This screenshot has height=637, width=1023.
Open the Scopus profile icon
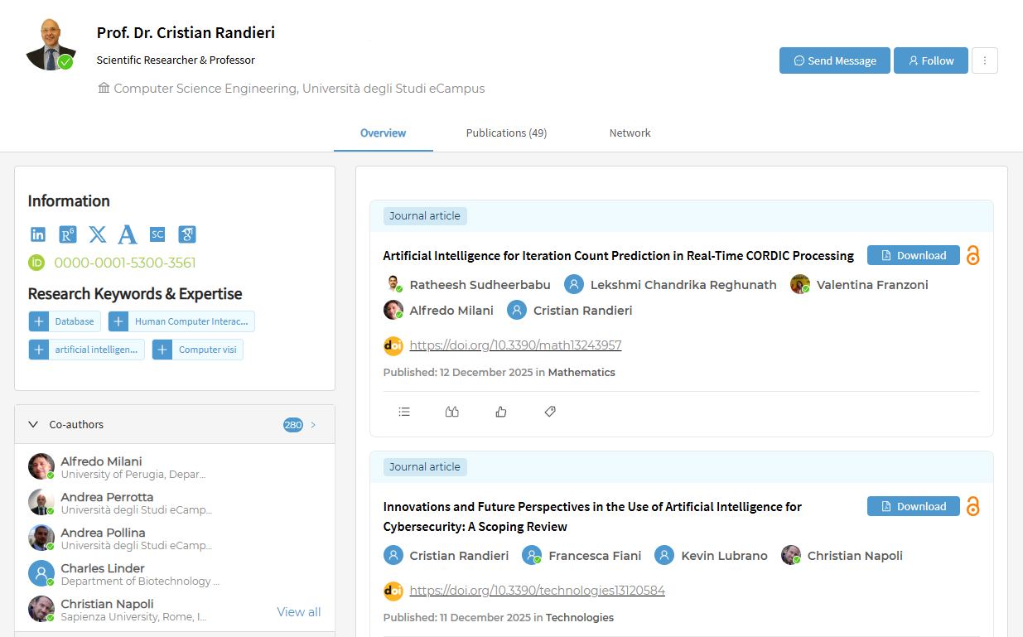(x=157, y=234)
